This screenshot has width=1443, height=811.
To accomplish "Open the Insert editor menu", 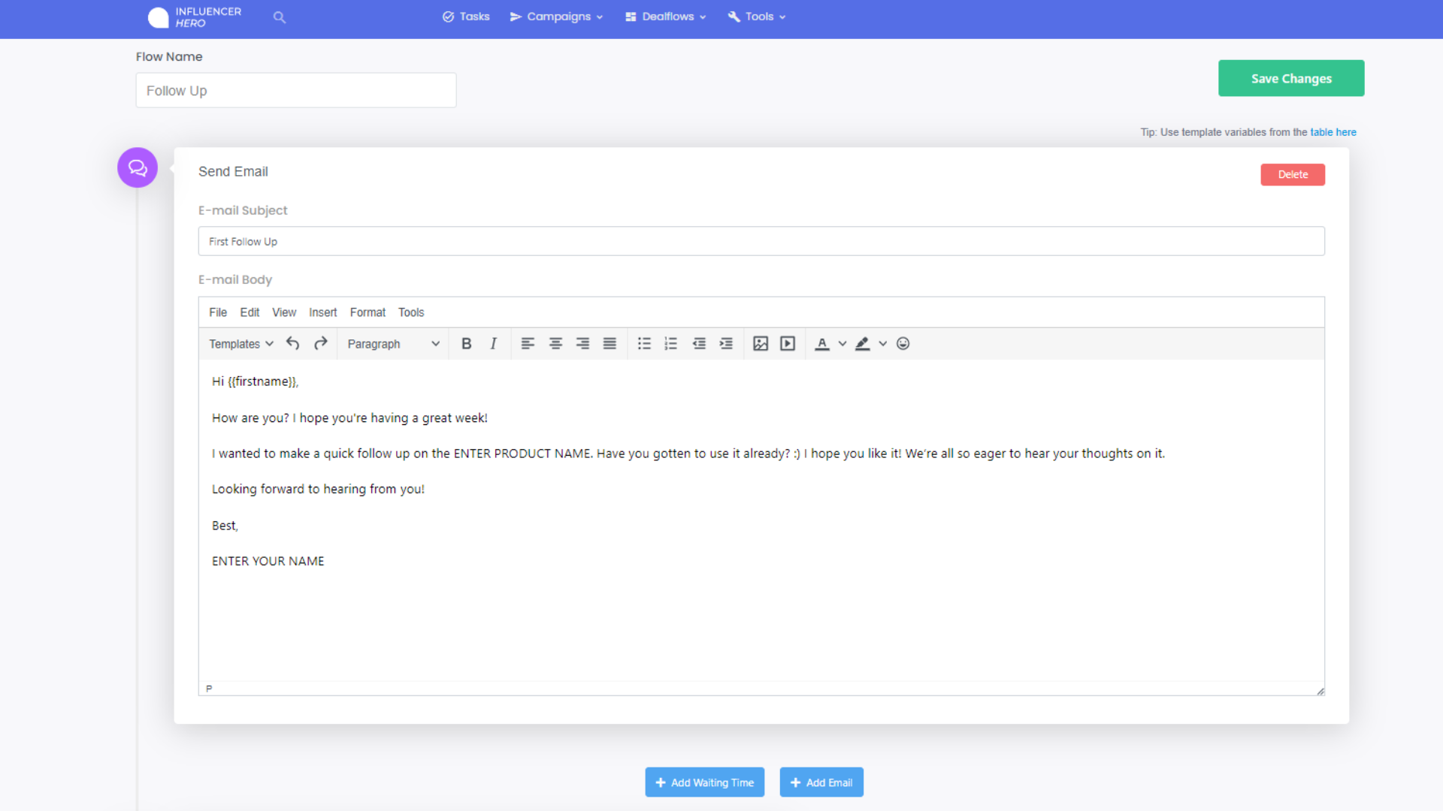I will click(322, 312).
